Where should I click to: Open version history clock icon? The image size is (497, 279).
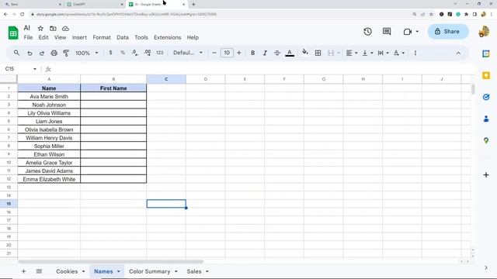coord(367,31)
